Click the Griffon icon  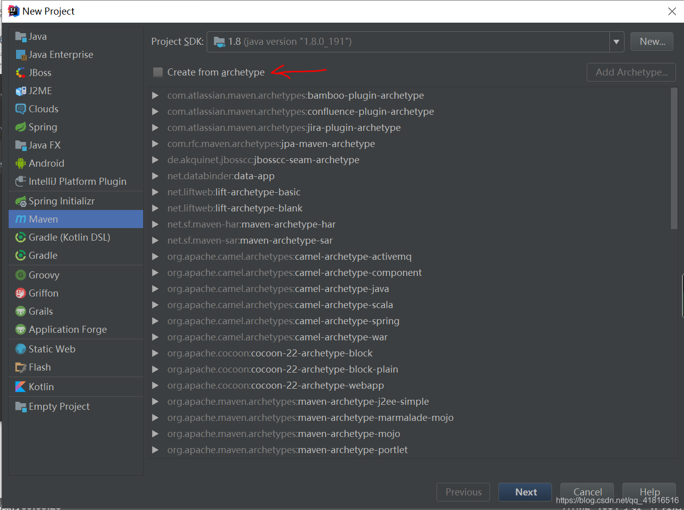point(21,293)
